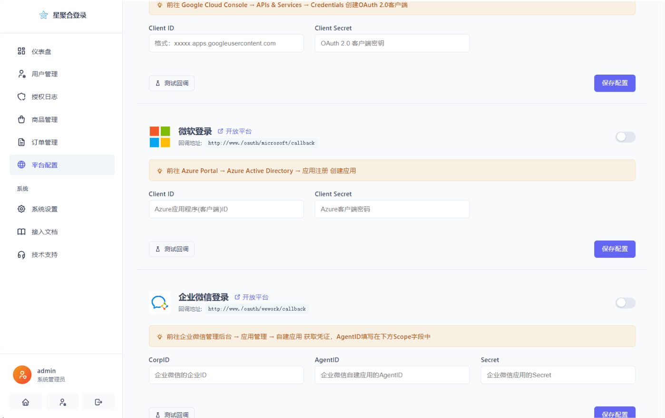Click 测试回调 under 微软登录
665x418 pixels.
(x=171, y=249)
